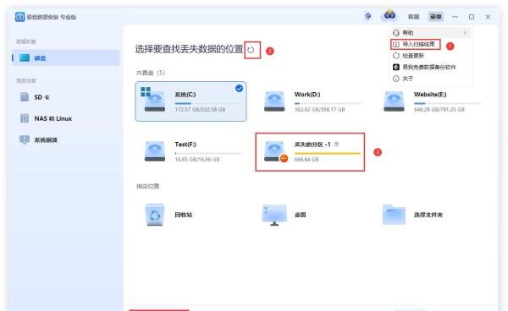Uncheck the blue checkmark on 系统(C:)
508x311 pixels.
point(239,88)
